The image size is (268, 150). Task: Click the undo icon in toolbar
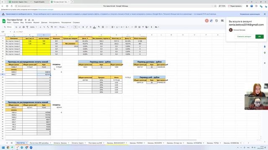(16, 27)
